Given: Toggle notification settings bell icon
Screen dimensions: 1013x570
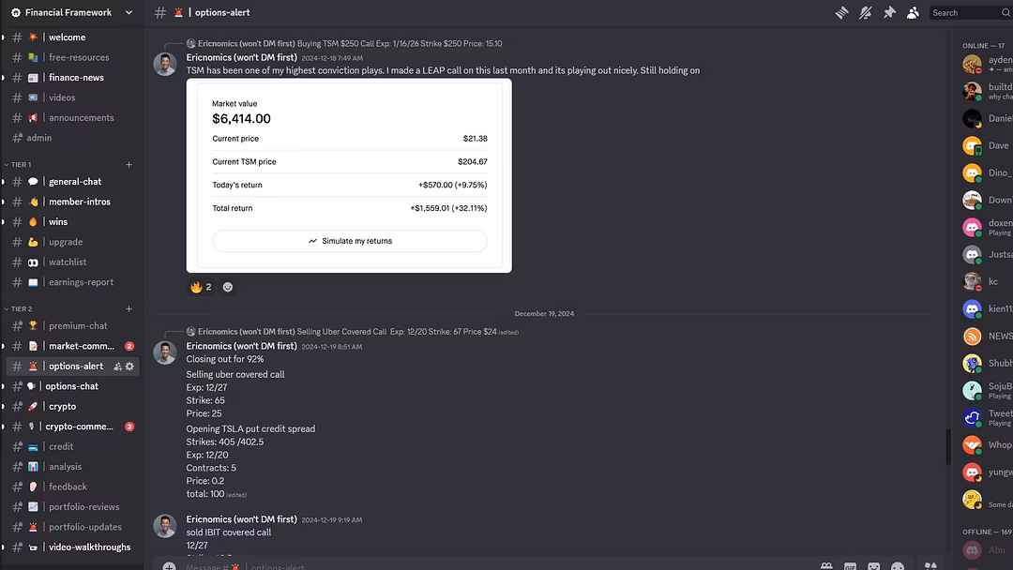Looking at the screenshot, I should (865, 12).
